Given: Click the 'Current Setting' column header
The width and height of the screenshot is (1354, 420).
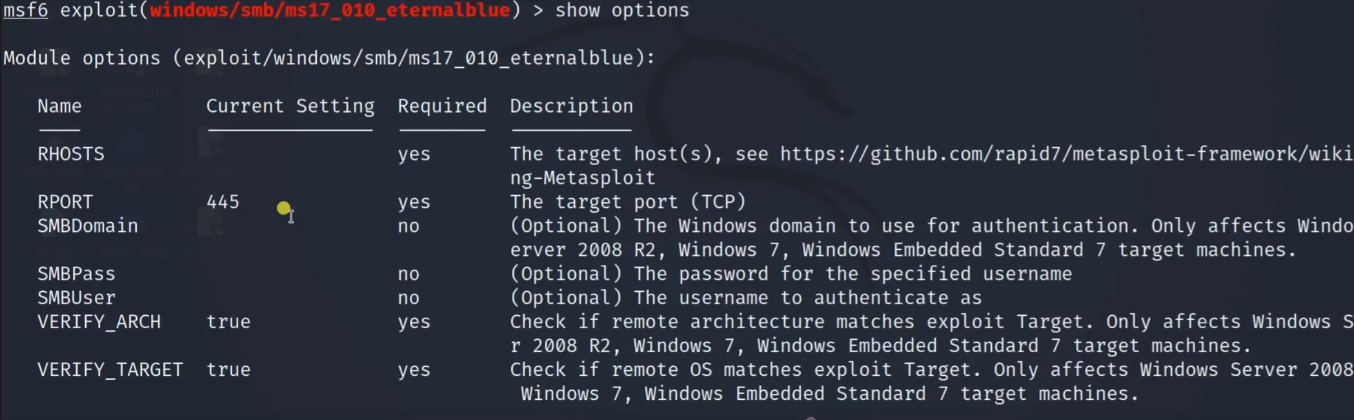Looking at the screenshot, I should 290,106.
